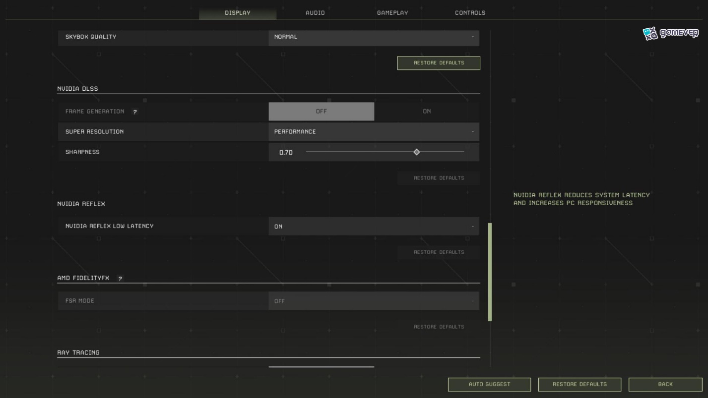The height and width of the screenshot is (398, 708).
Task: Switch to the Controls tab
Action: 470,13
